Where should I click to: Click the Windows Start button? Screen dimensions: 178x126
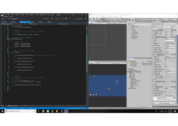coord(2,111)
